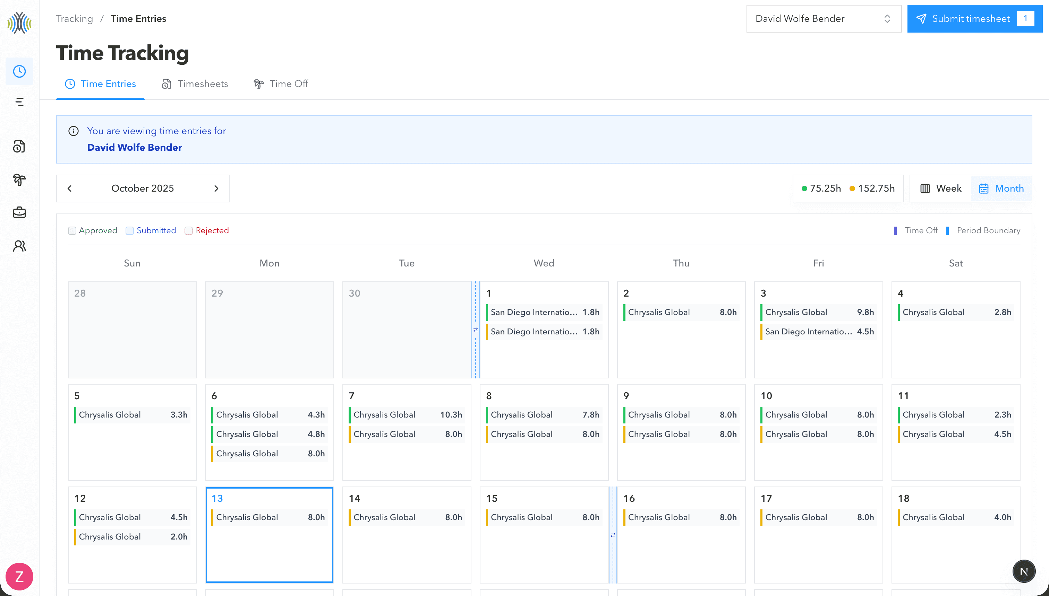Open the Time Off tab
This screenshot has height=596, width=1049.
click(281, 84)
